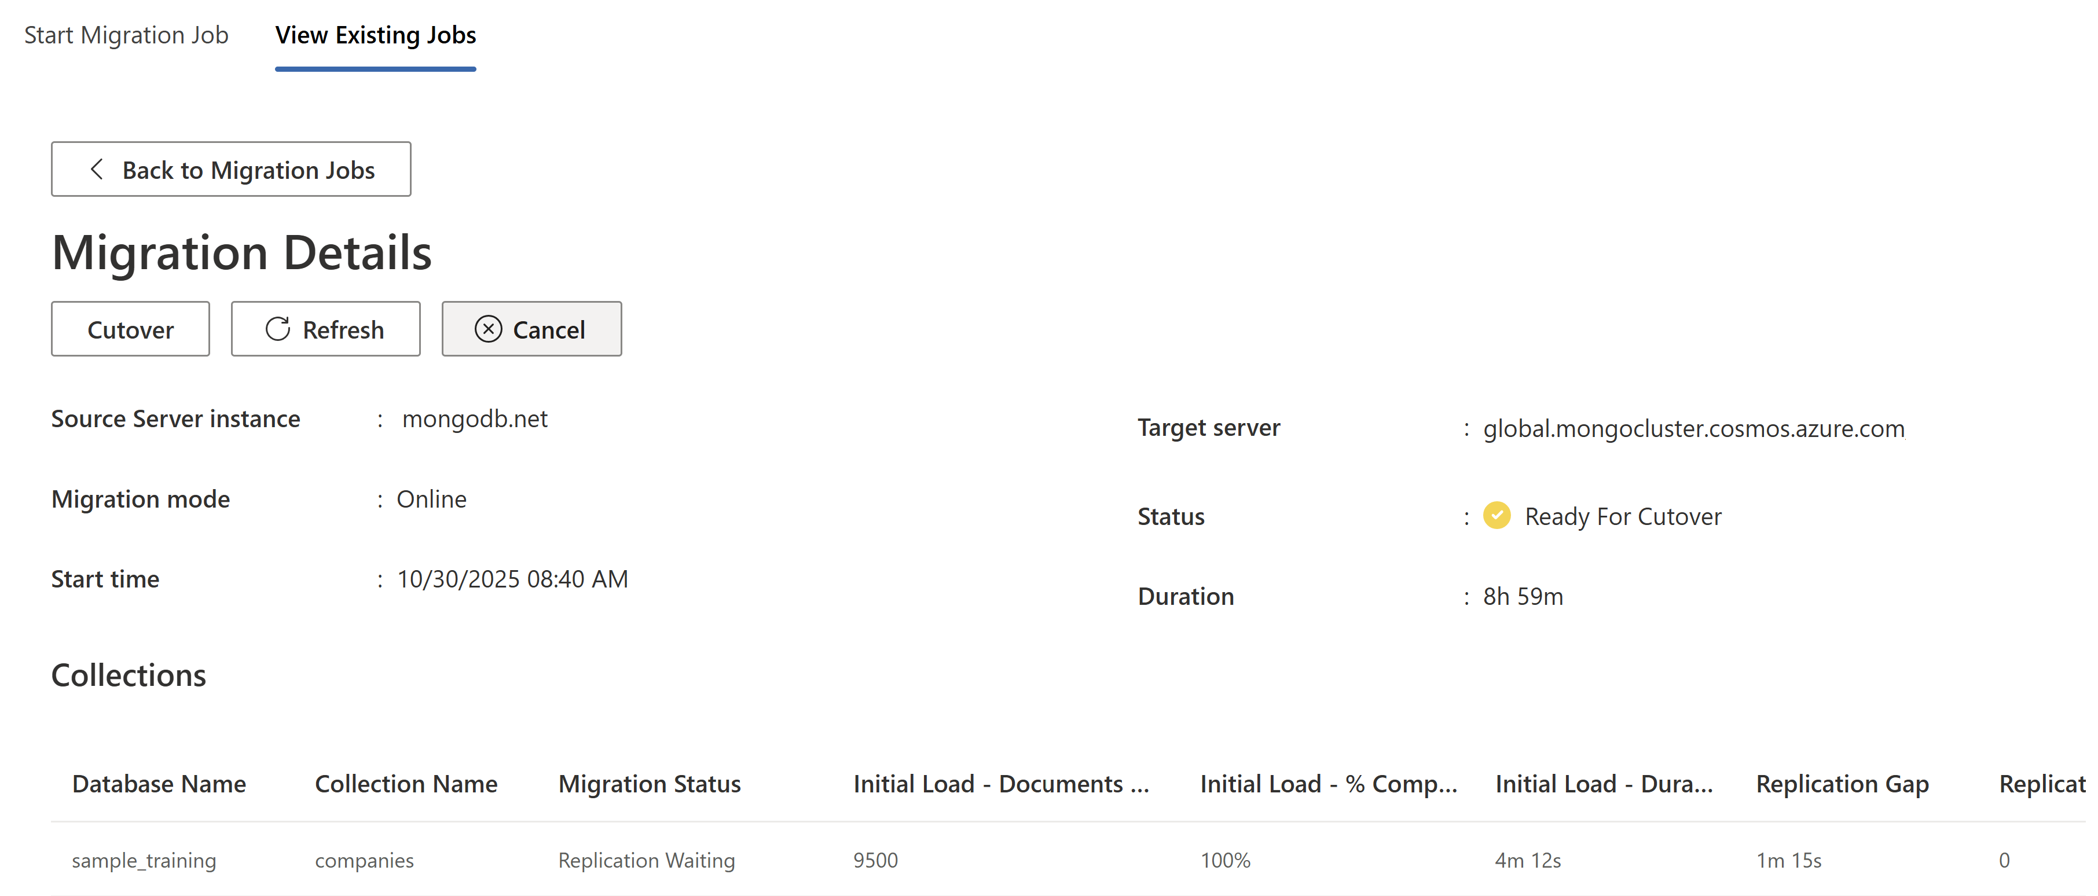The width and height of the screenshot is (2098, 896).
Task: Click the companies collection name cell
Action: click(364, 860)
